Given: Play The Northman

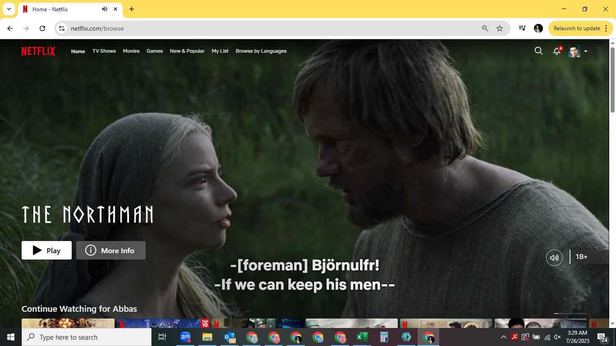Looking at the screenshot, I should pyautogui.click(x=46, y=250).
